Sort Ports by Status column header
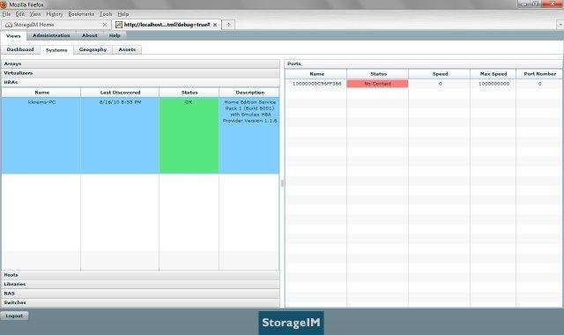 tap(378, 74)
